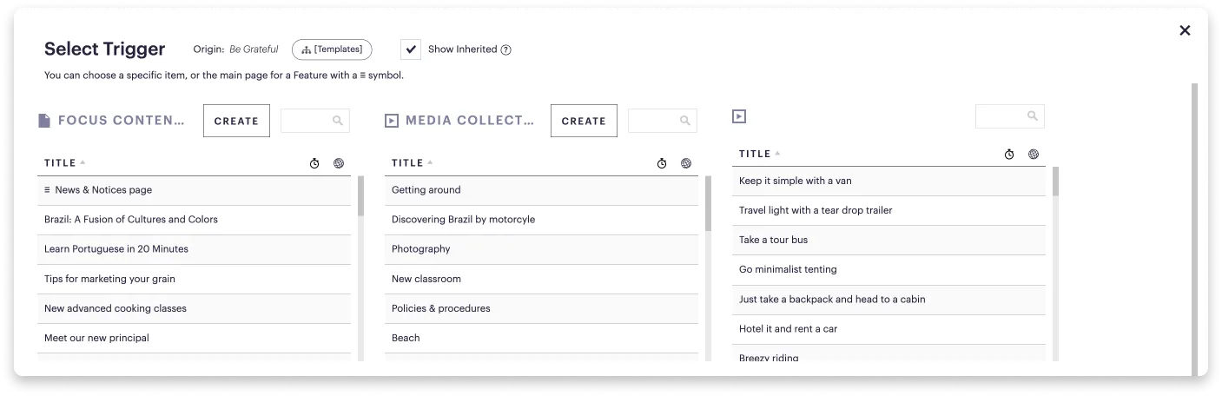
Task: Select Keep it simple with a van
Action: point(888,181)
